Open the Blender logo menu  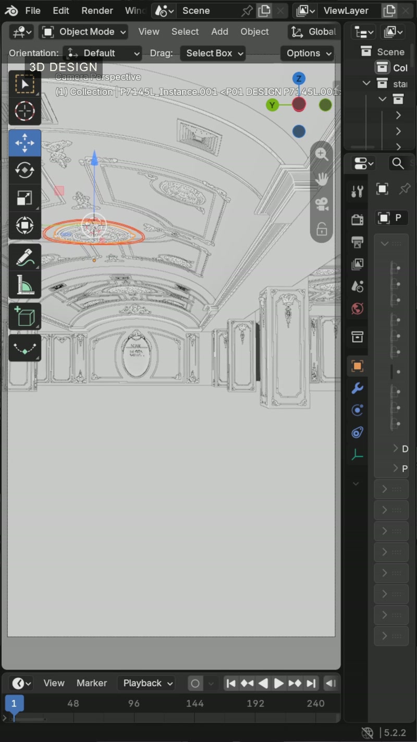11,10
